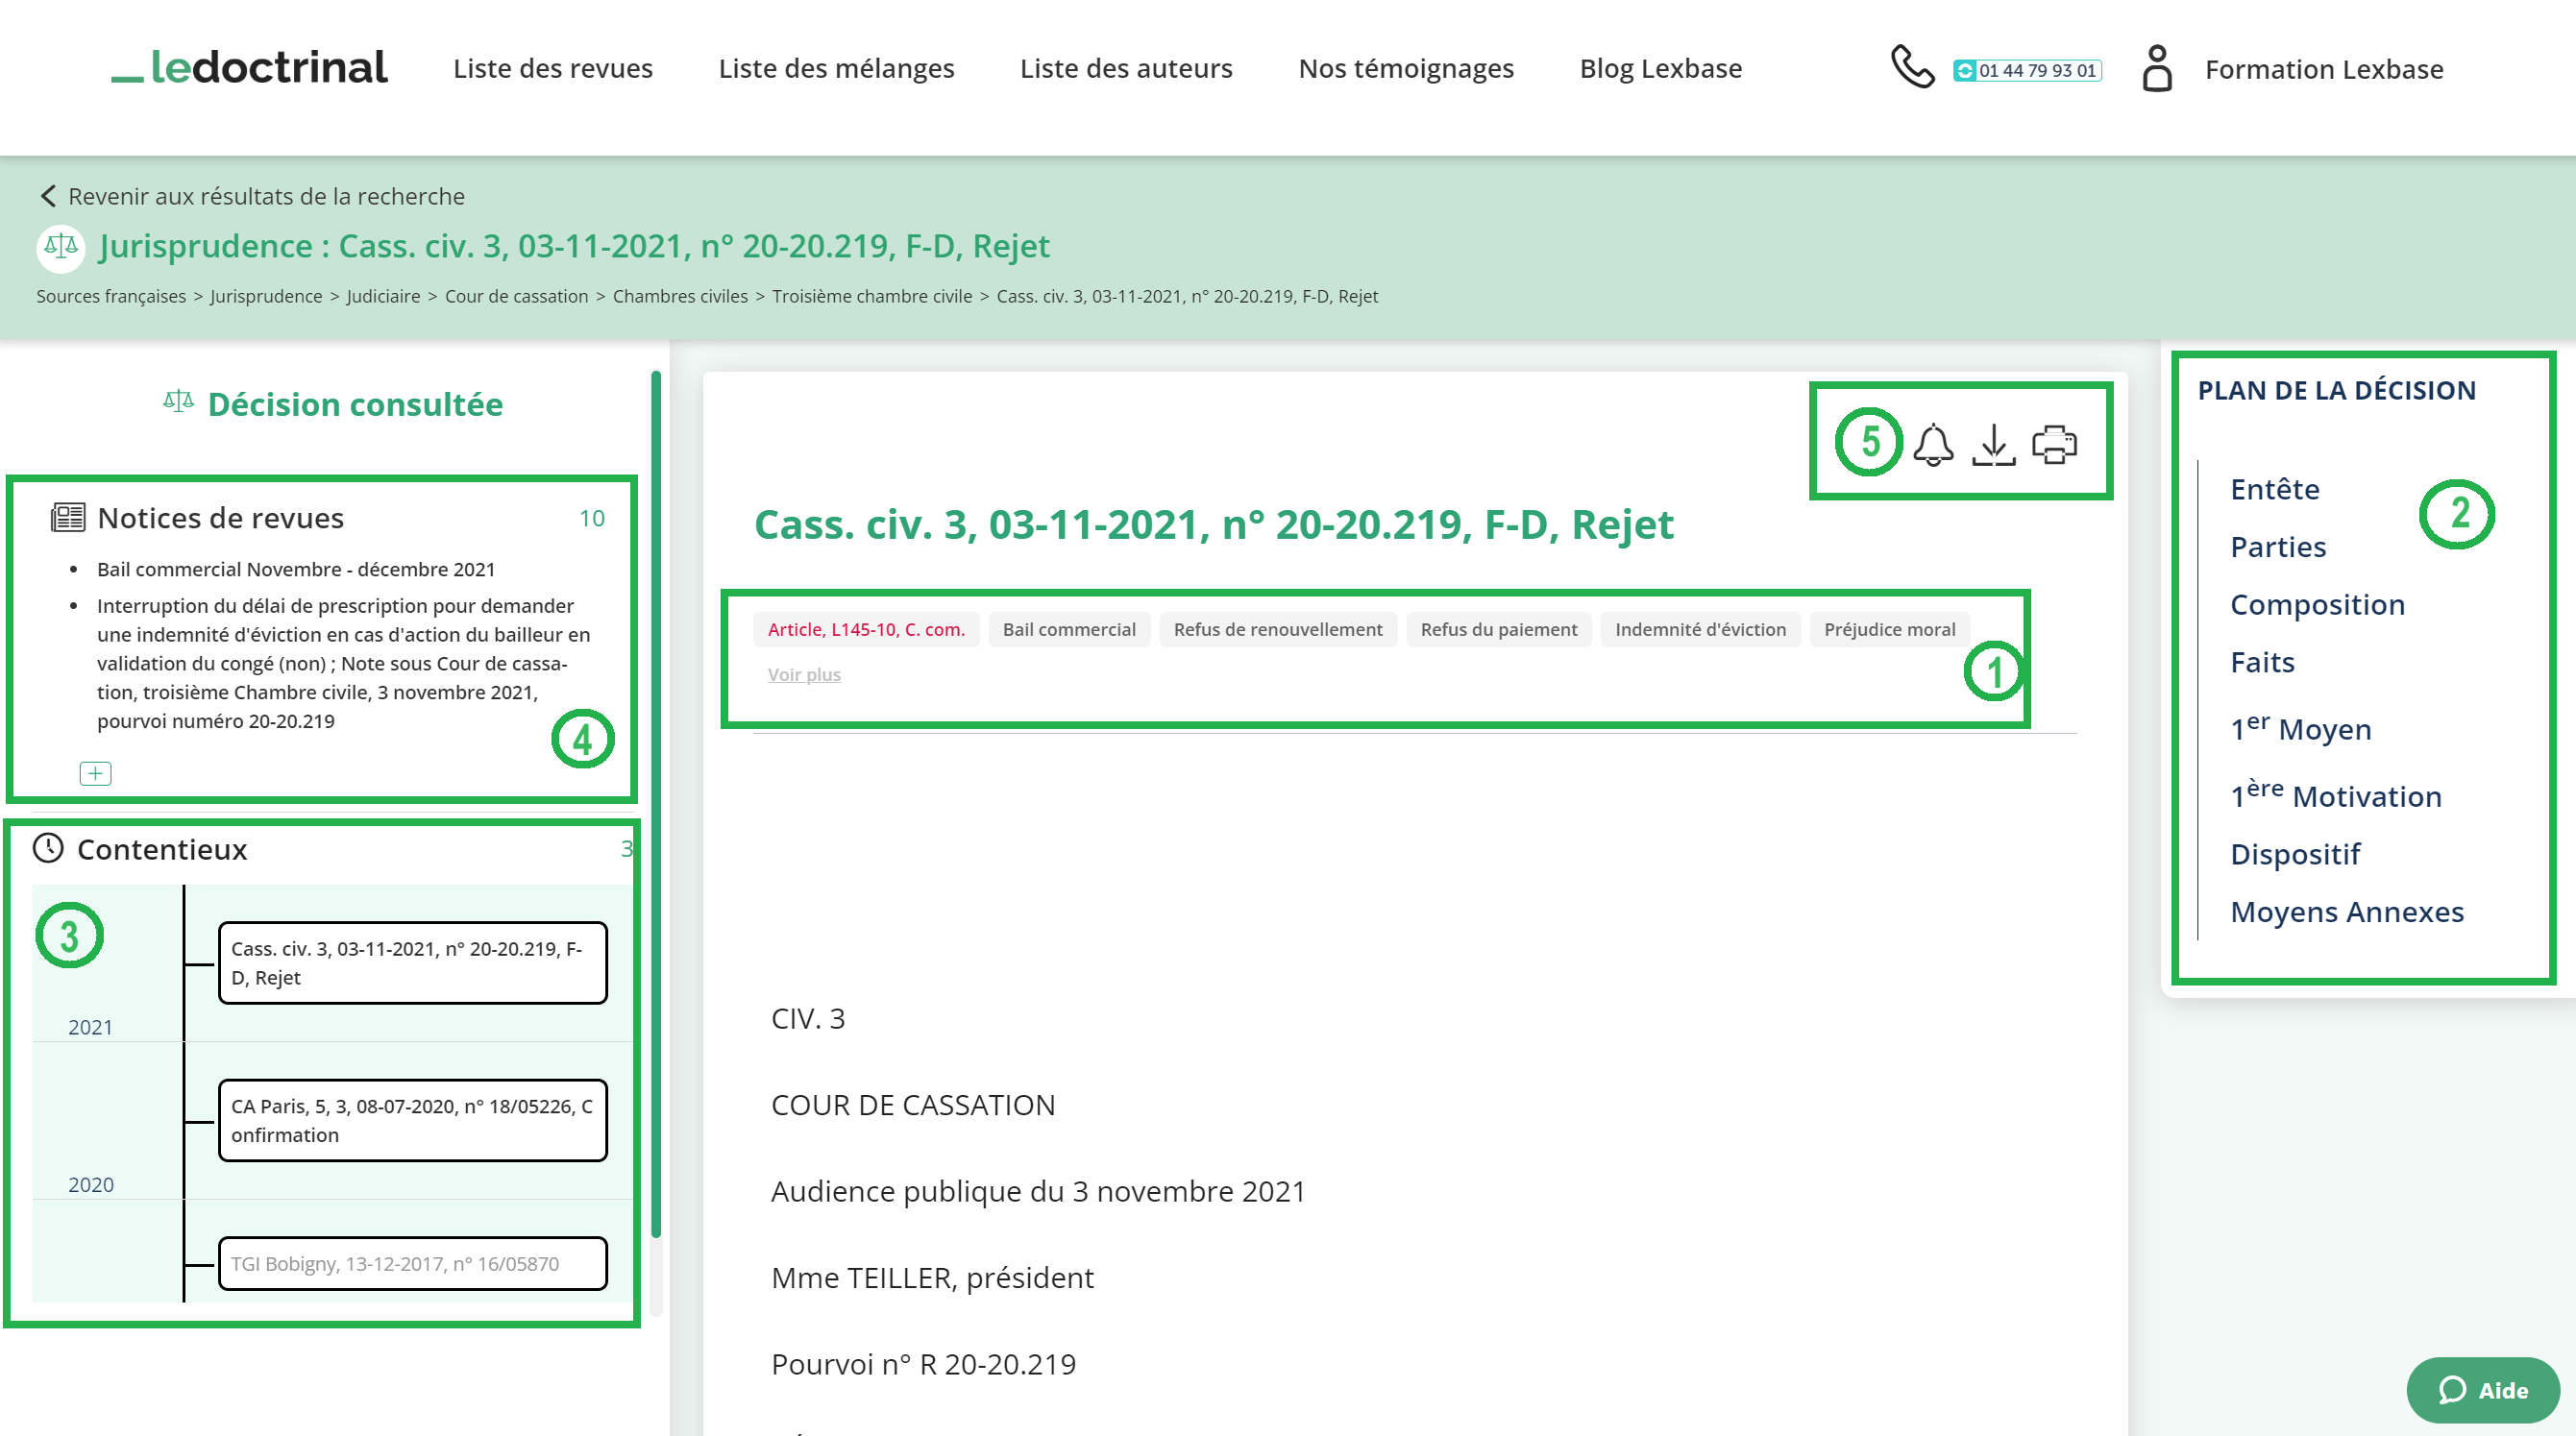
Task: Click the Indemnité d'éviction tag
Action: (x=1700, y=629)
